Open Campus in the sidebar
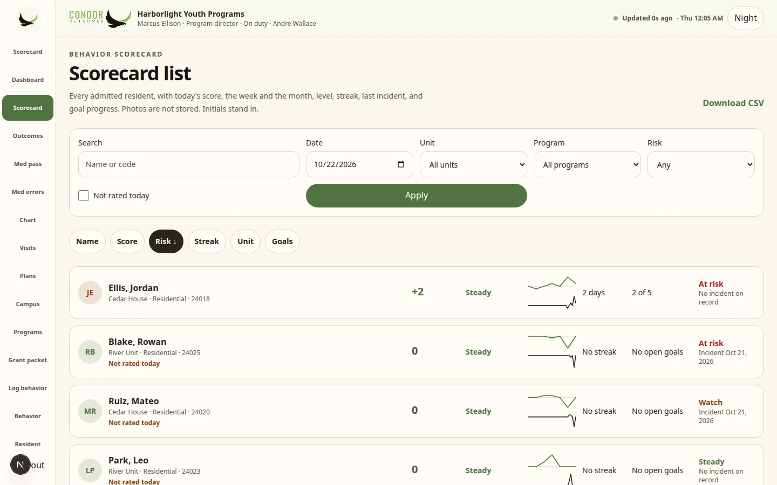 (x=28, y=304)
